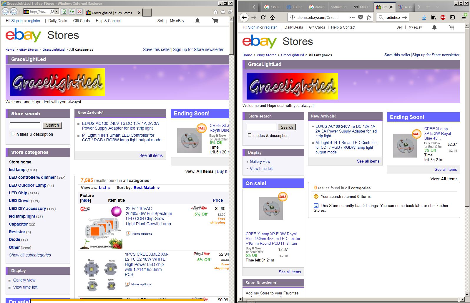The height and width of the screenshot is (303, 470).
Task: List all Firefox tabs with the dropdown arrow
Action: 437,7
